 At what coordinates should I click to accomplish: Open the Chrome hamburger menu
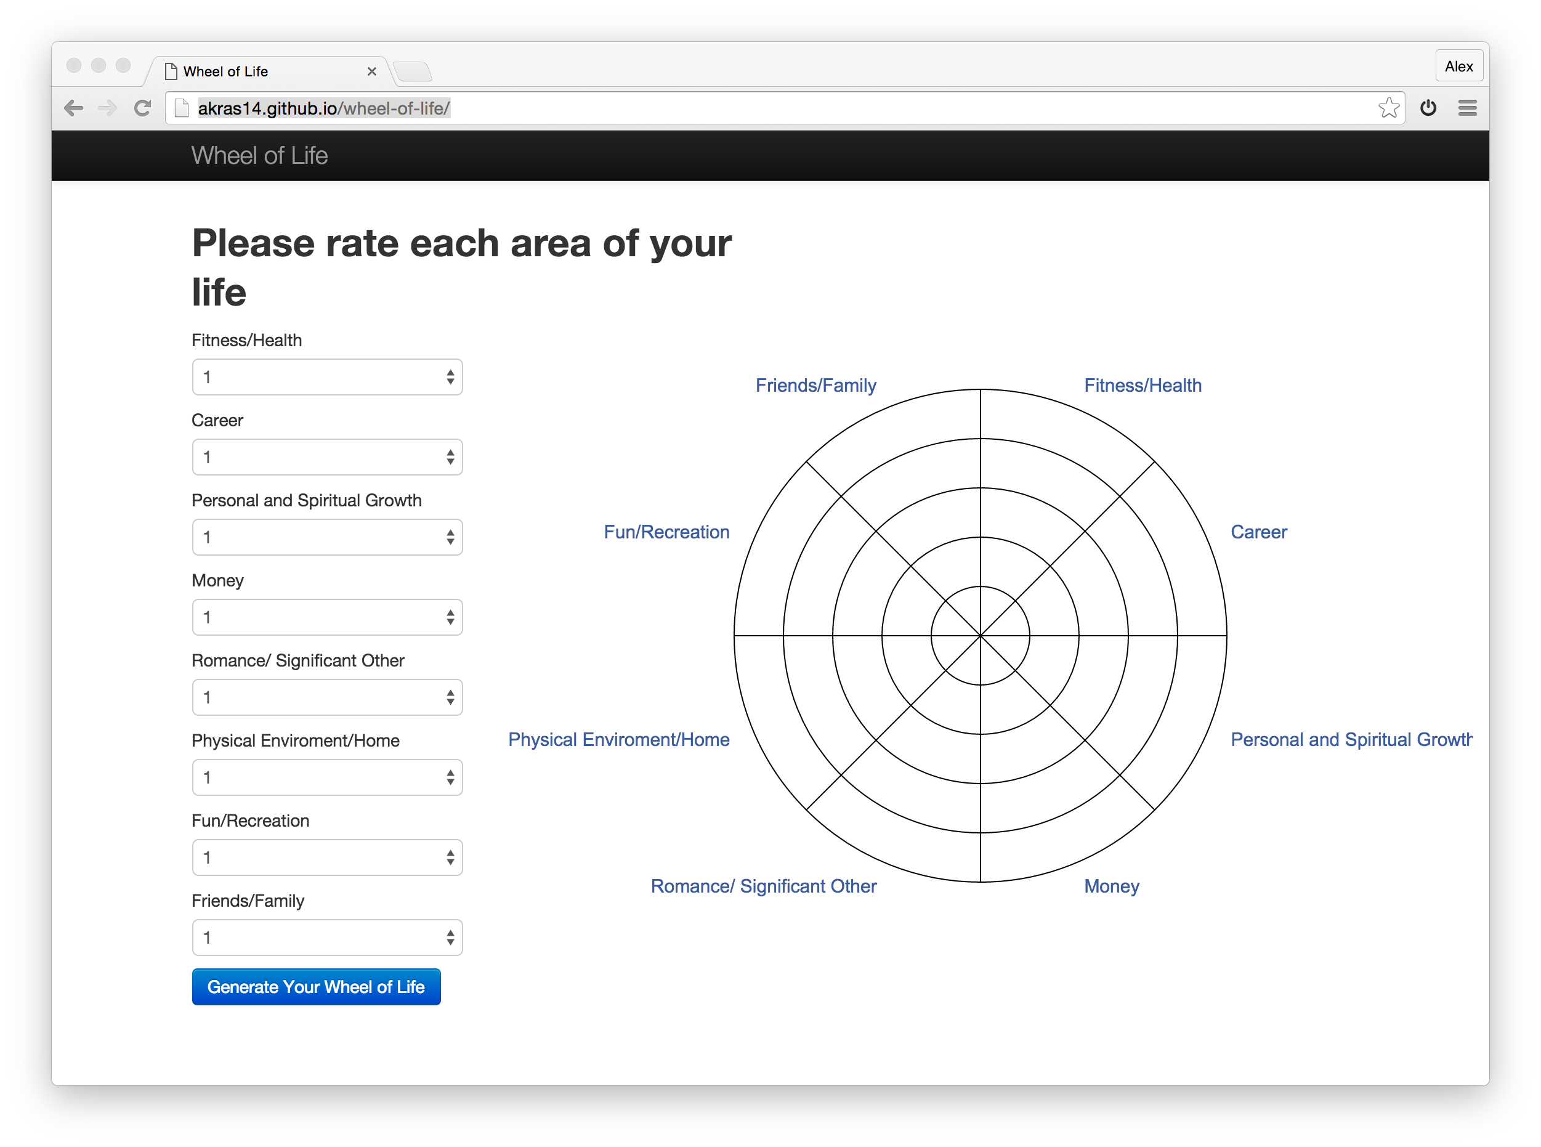(1466, 108)
